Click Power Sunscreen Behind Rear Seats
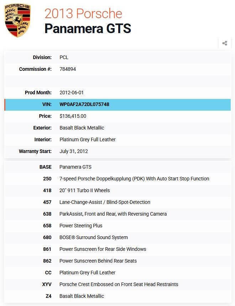The height and width of the screenshot is (306, 235). (98, 261)
